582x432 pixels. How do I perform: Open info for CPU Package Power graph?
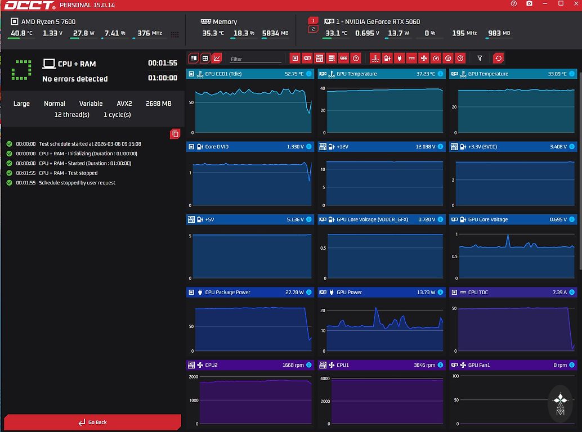308,292
